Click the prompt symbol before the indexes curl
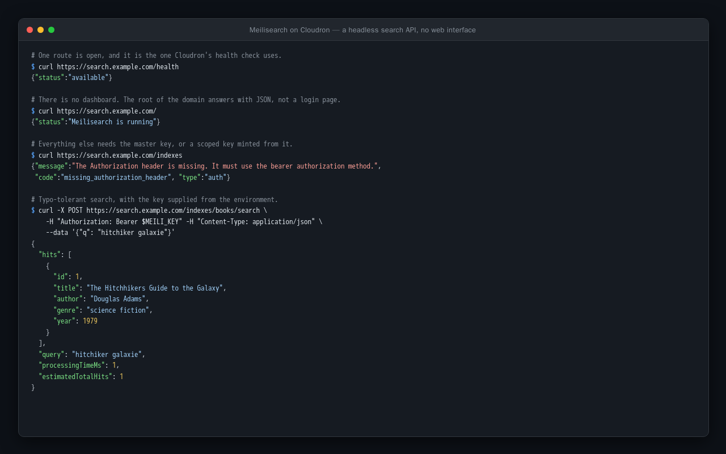The width and height of the screenshot is (726, 454). [33, 155]
